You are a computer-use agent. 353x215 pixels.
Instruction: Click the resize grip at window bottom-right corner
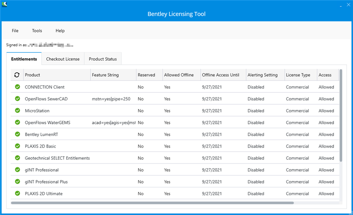click(351, 213)
